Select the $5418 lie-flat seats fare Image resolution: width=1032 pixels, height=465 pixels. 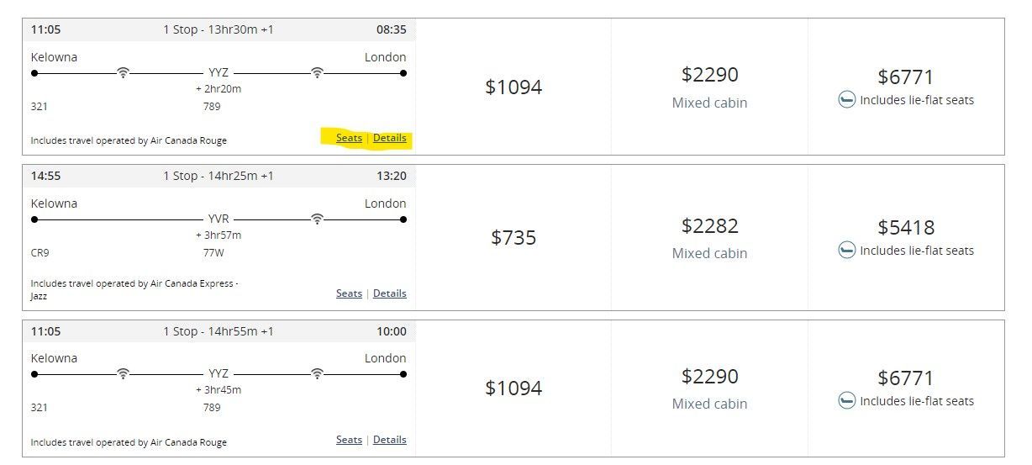point(906,237)
